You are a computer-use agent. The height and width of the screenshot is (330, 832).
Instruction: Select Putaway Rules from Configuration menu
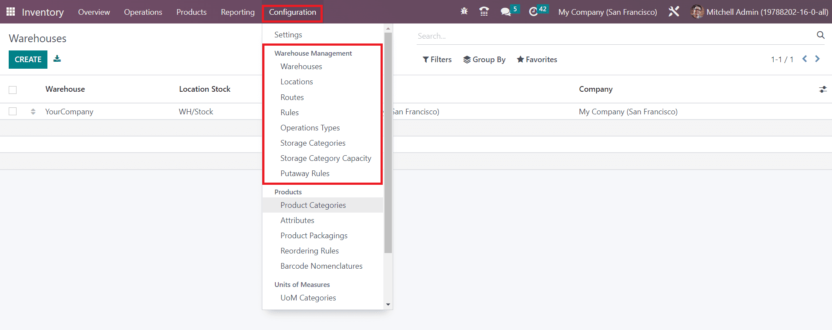(x=305, y=173)
